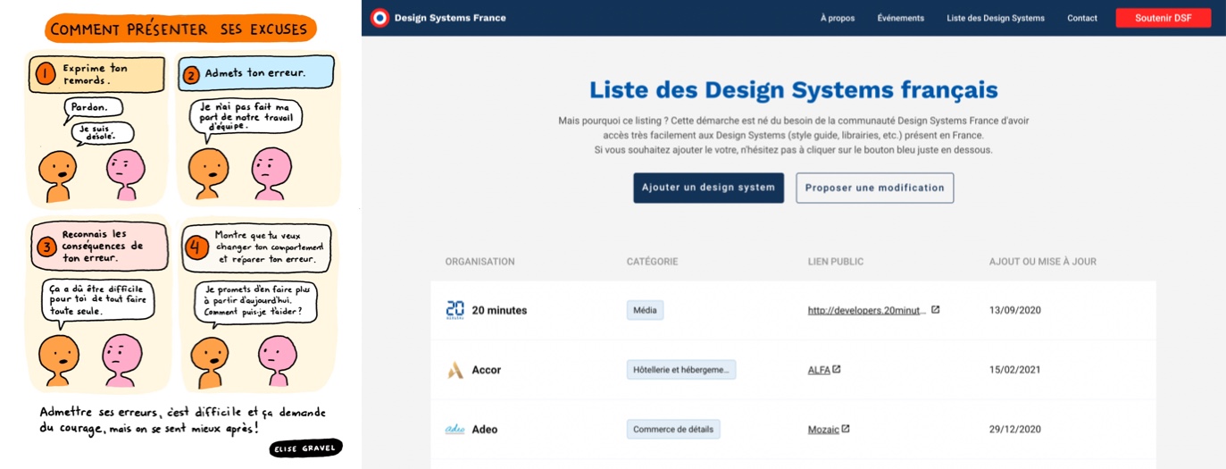1226x469 pixels.
Task: Click Ajouter un design system button
Action: point(708,188)
